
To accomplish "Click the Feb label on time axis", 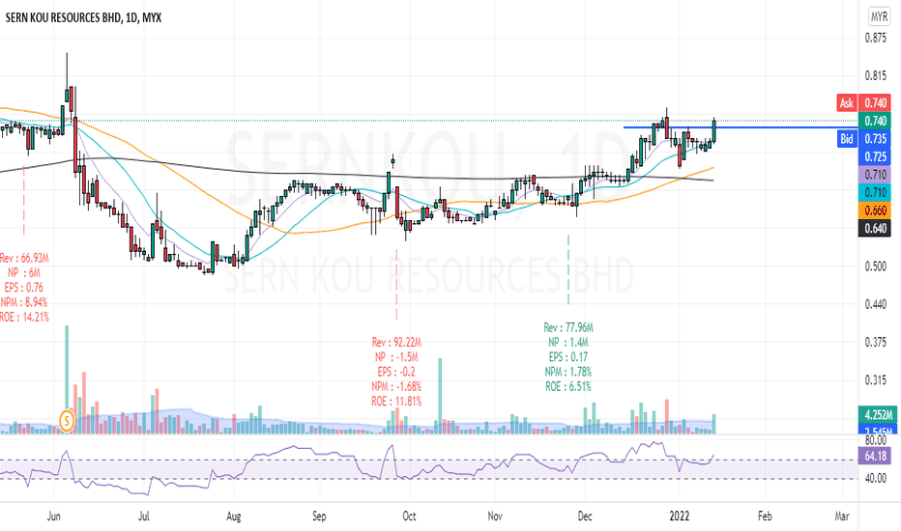I will 765,516.
